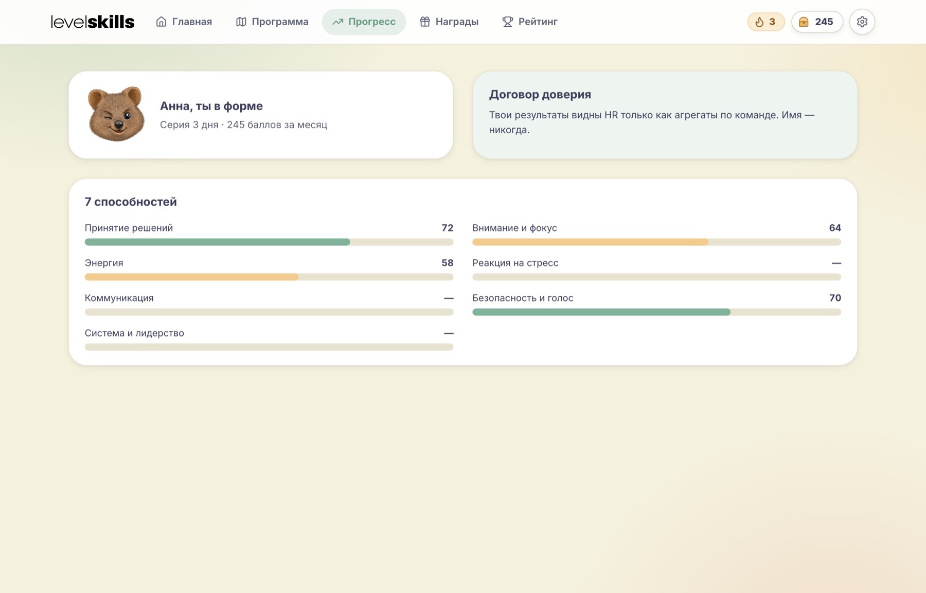Click the label "Безопасность и голос"
The height and width of the screenshot is (593, 926).
tap(523, 298)
